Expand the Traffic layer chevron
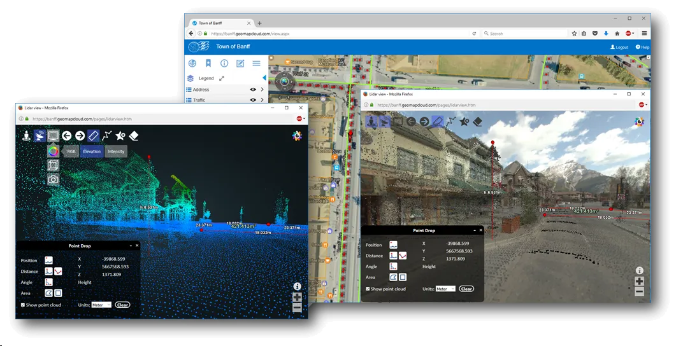676x346 pixels. [x=262, y=100]
